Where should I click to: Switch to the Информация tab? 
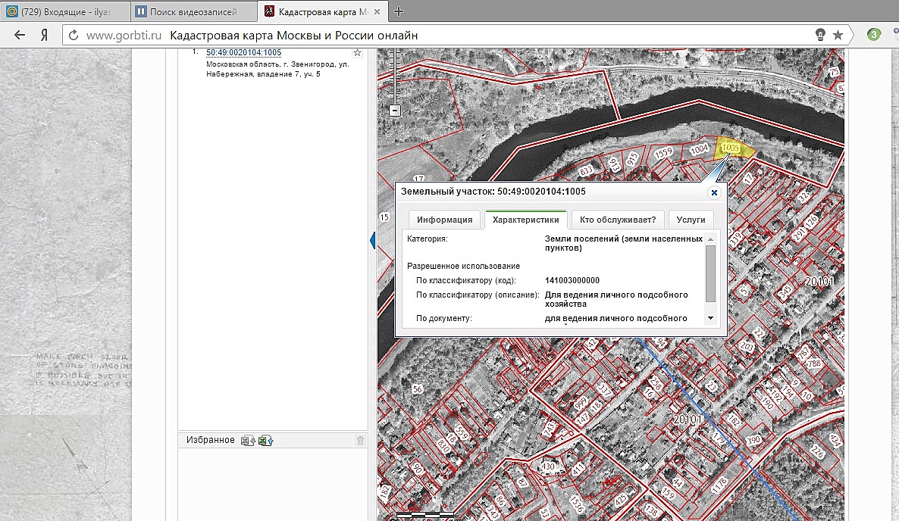[444, 220]
